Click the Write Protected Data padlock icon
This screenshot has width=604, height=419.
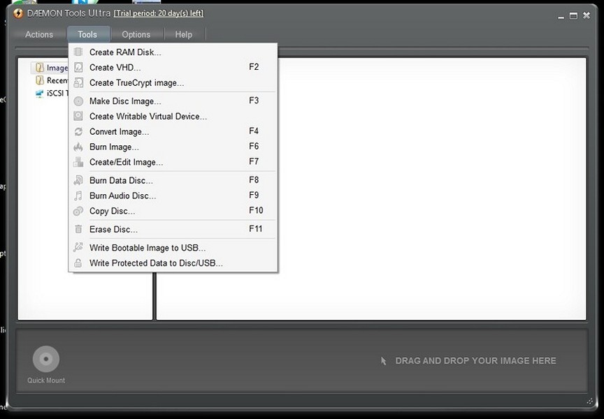tap(78, 263)
